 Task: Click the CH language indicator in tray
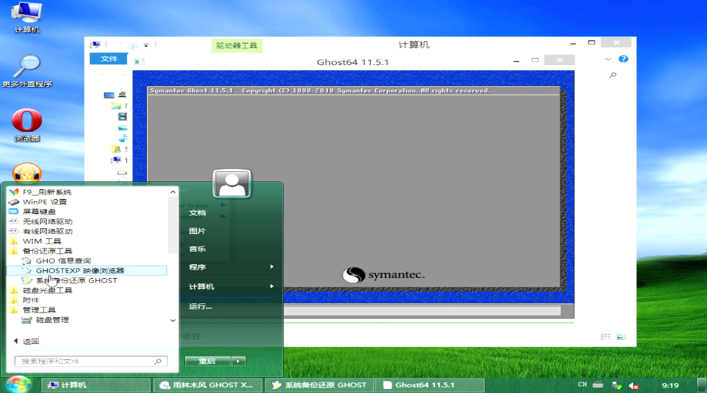point(582,385)
